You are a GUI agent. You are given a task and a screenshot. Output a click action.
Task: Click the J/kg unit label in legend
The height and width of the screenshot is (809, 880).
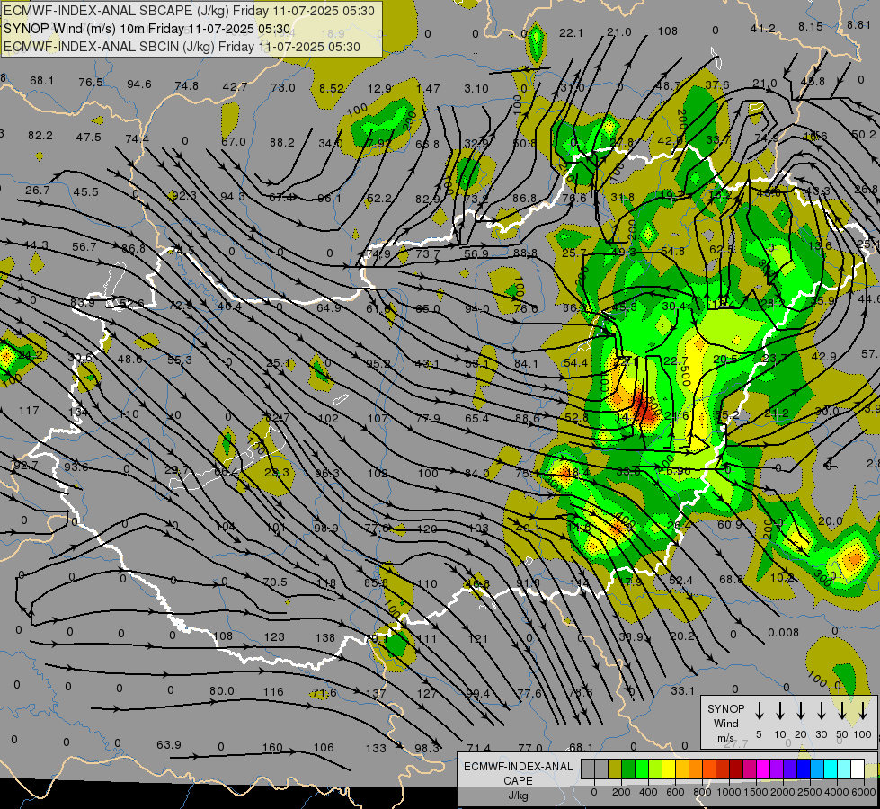[518, 796]
